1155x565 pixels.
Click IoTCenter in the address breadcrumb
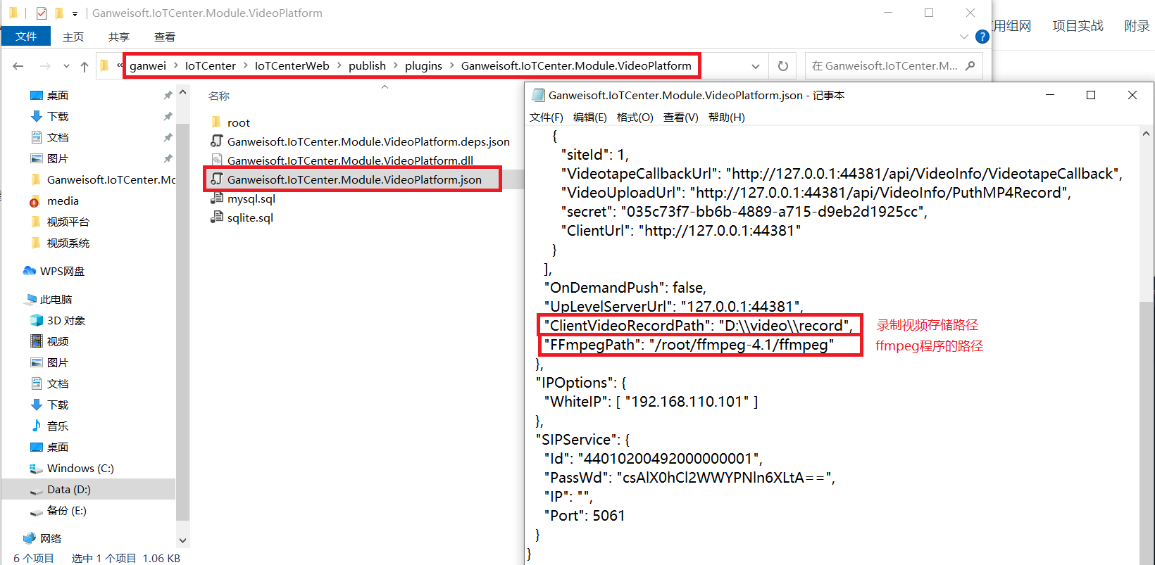point(211,65)
